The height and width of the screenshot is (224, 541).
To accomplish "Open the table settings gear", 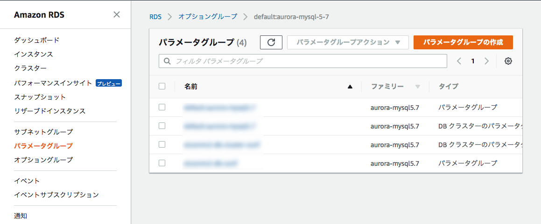I will [508, 61].
